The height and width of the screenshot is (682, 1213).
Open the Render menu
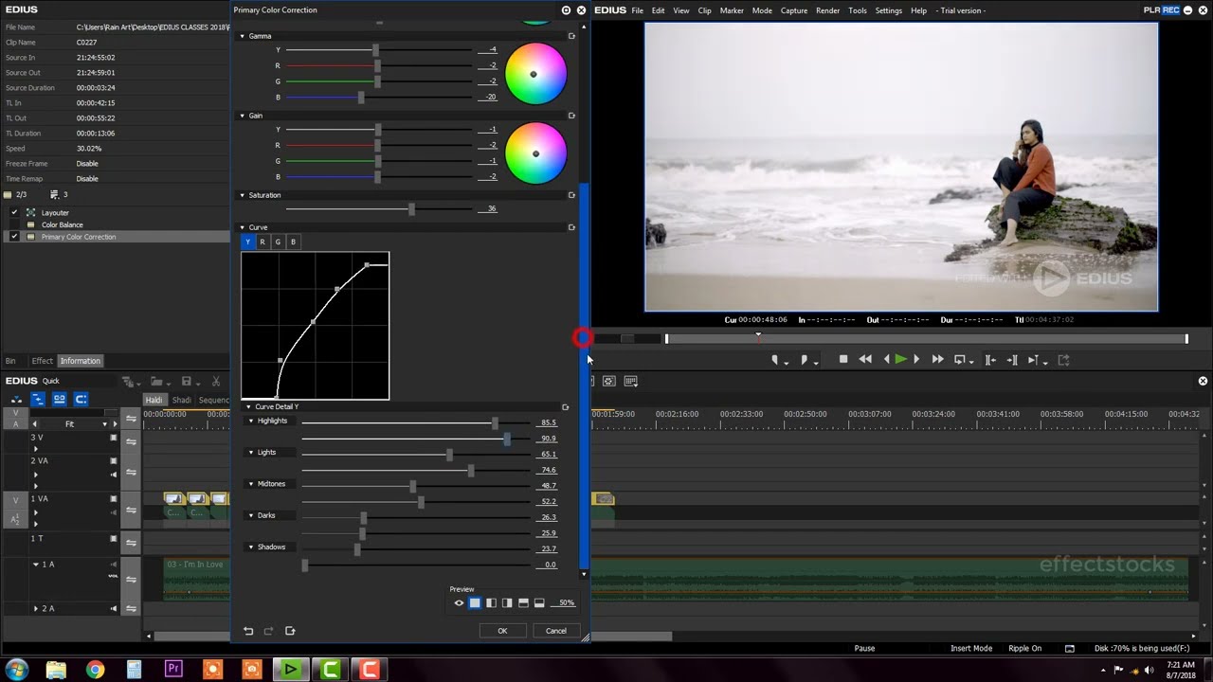(x=827, y=10)
